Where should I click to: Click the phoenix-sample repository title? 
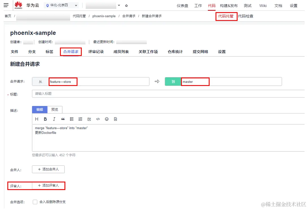pos(33,33)
